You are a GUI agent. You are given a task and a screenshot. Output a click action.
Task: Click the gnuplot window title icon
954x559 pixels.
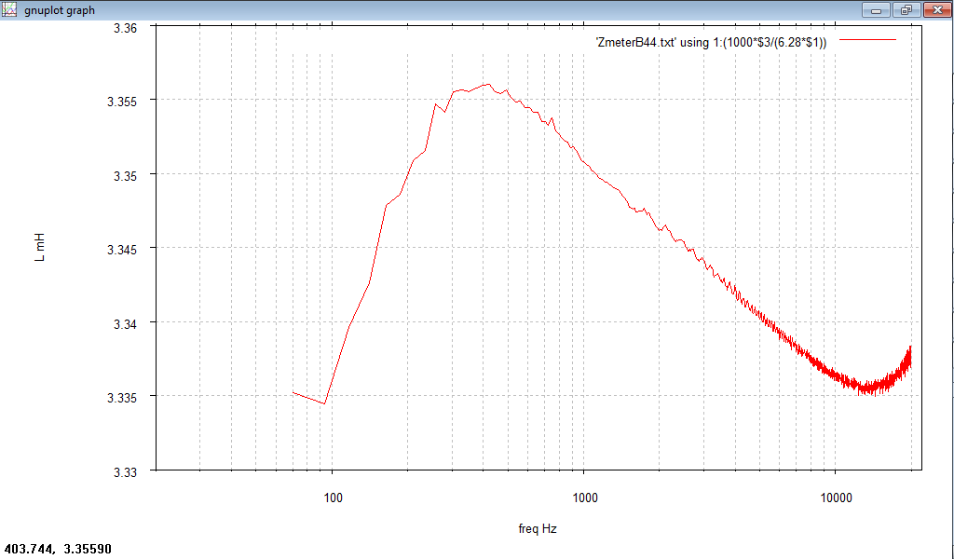point(9,9)
